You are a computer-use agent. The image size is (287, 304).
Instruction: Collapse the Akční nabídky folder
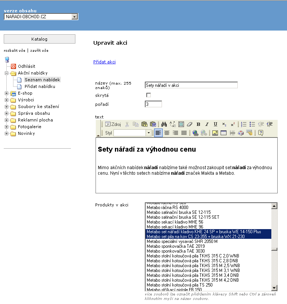pos(7,73)
